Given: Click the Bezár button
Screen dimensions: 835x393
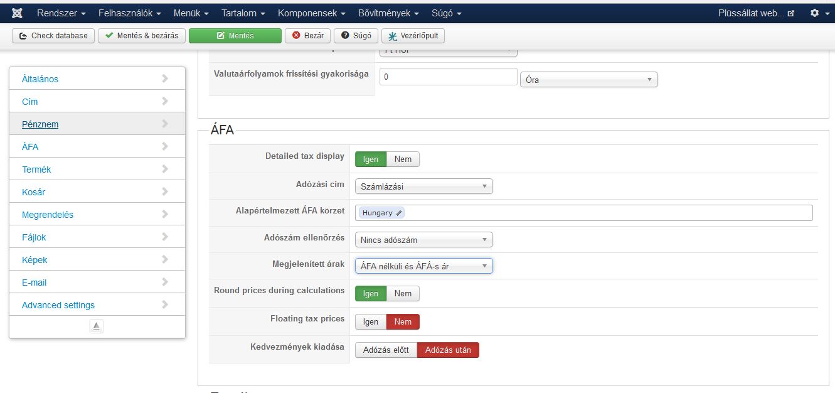Looking at the screenshot, I should [308, 36].
